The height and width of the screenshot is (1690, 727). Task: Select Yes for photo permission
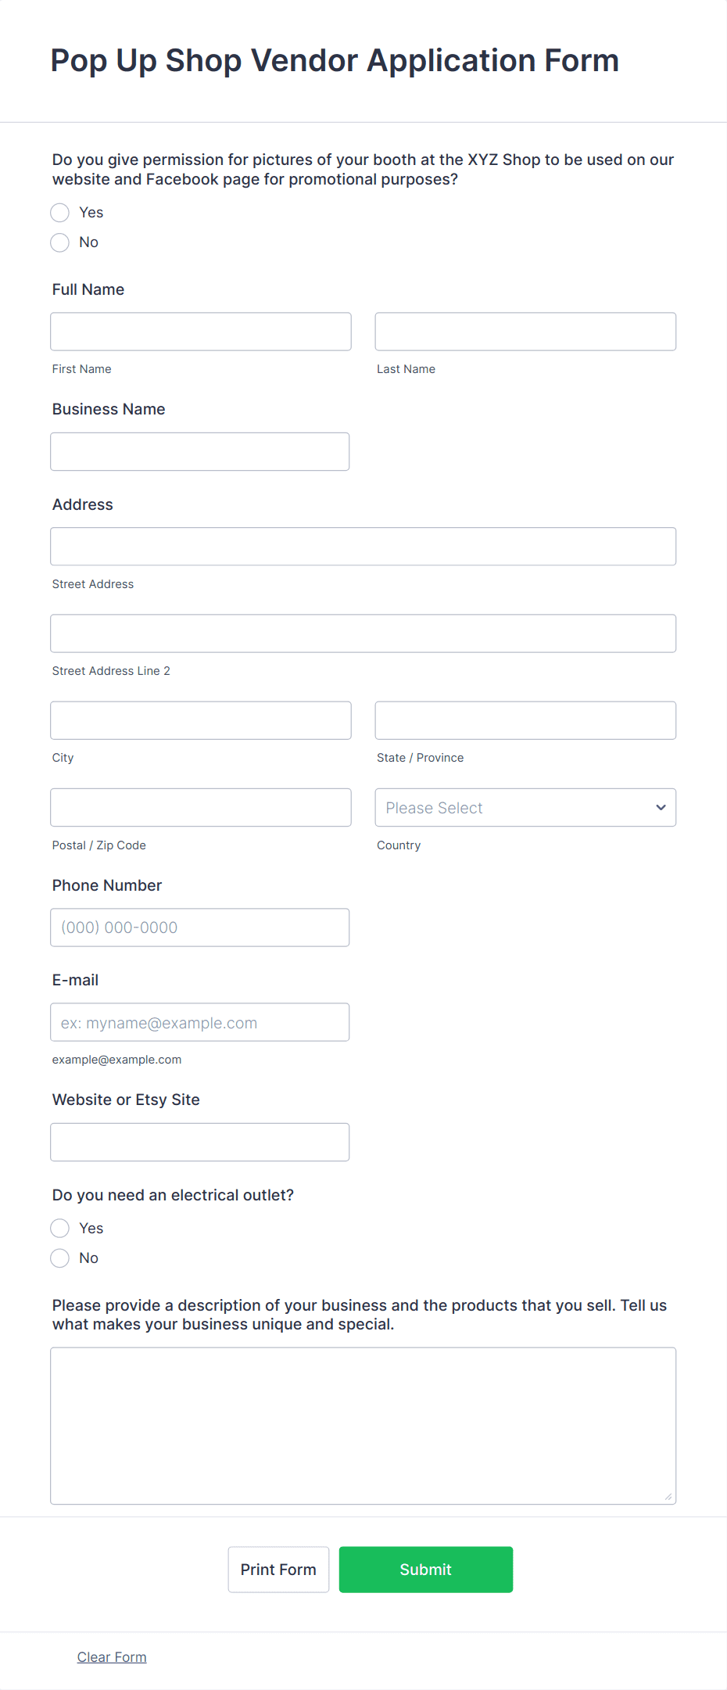coord(59,212)
